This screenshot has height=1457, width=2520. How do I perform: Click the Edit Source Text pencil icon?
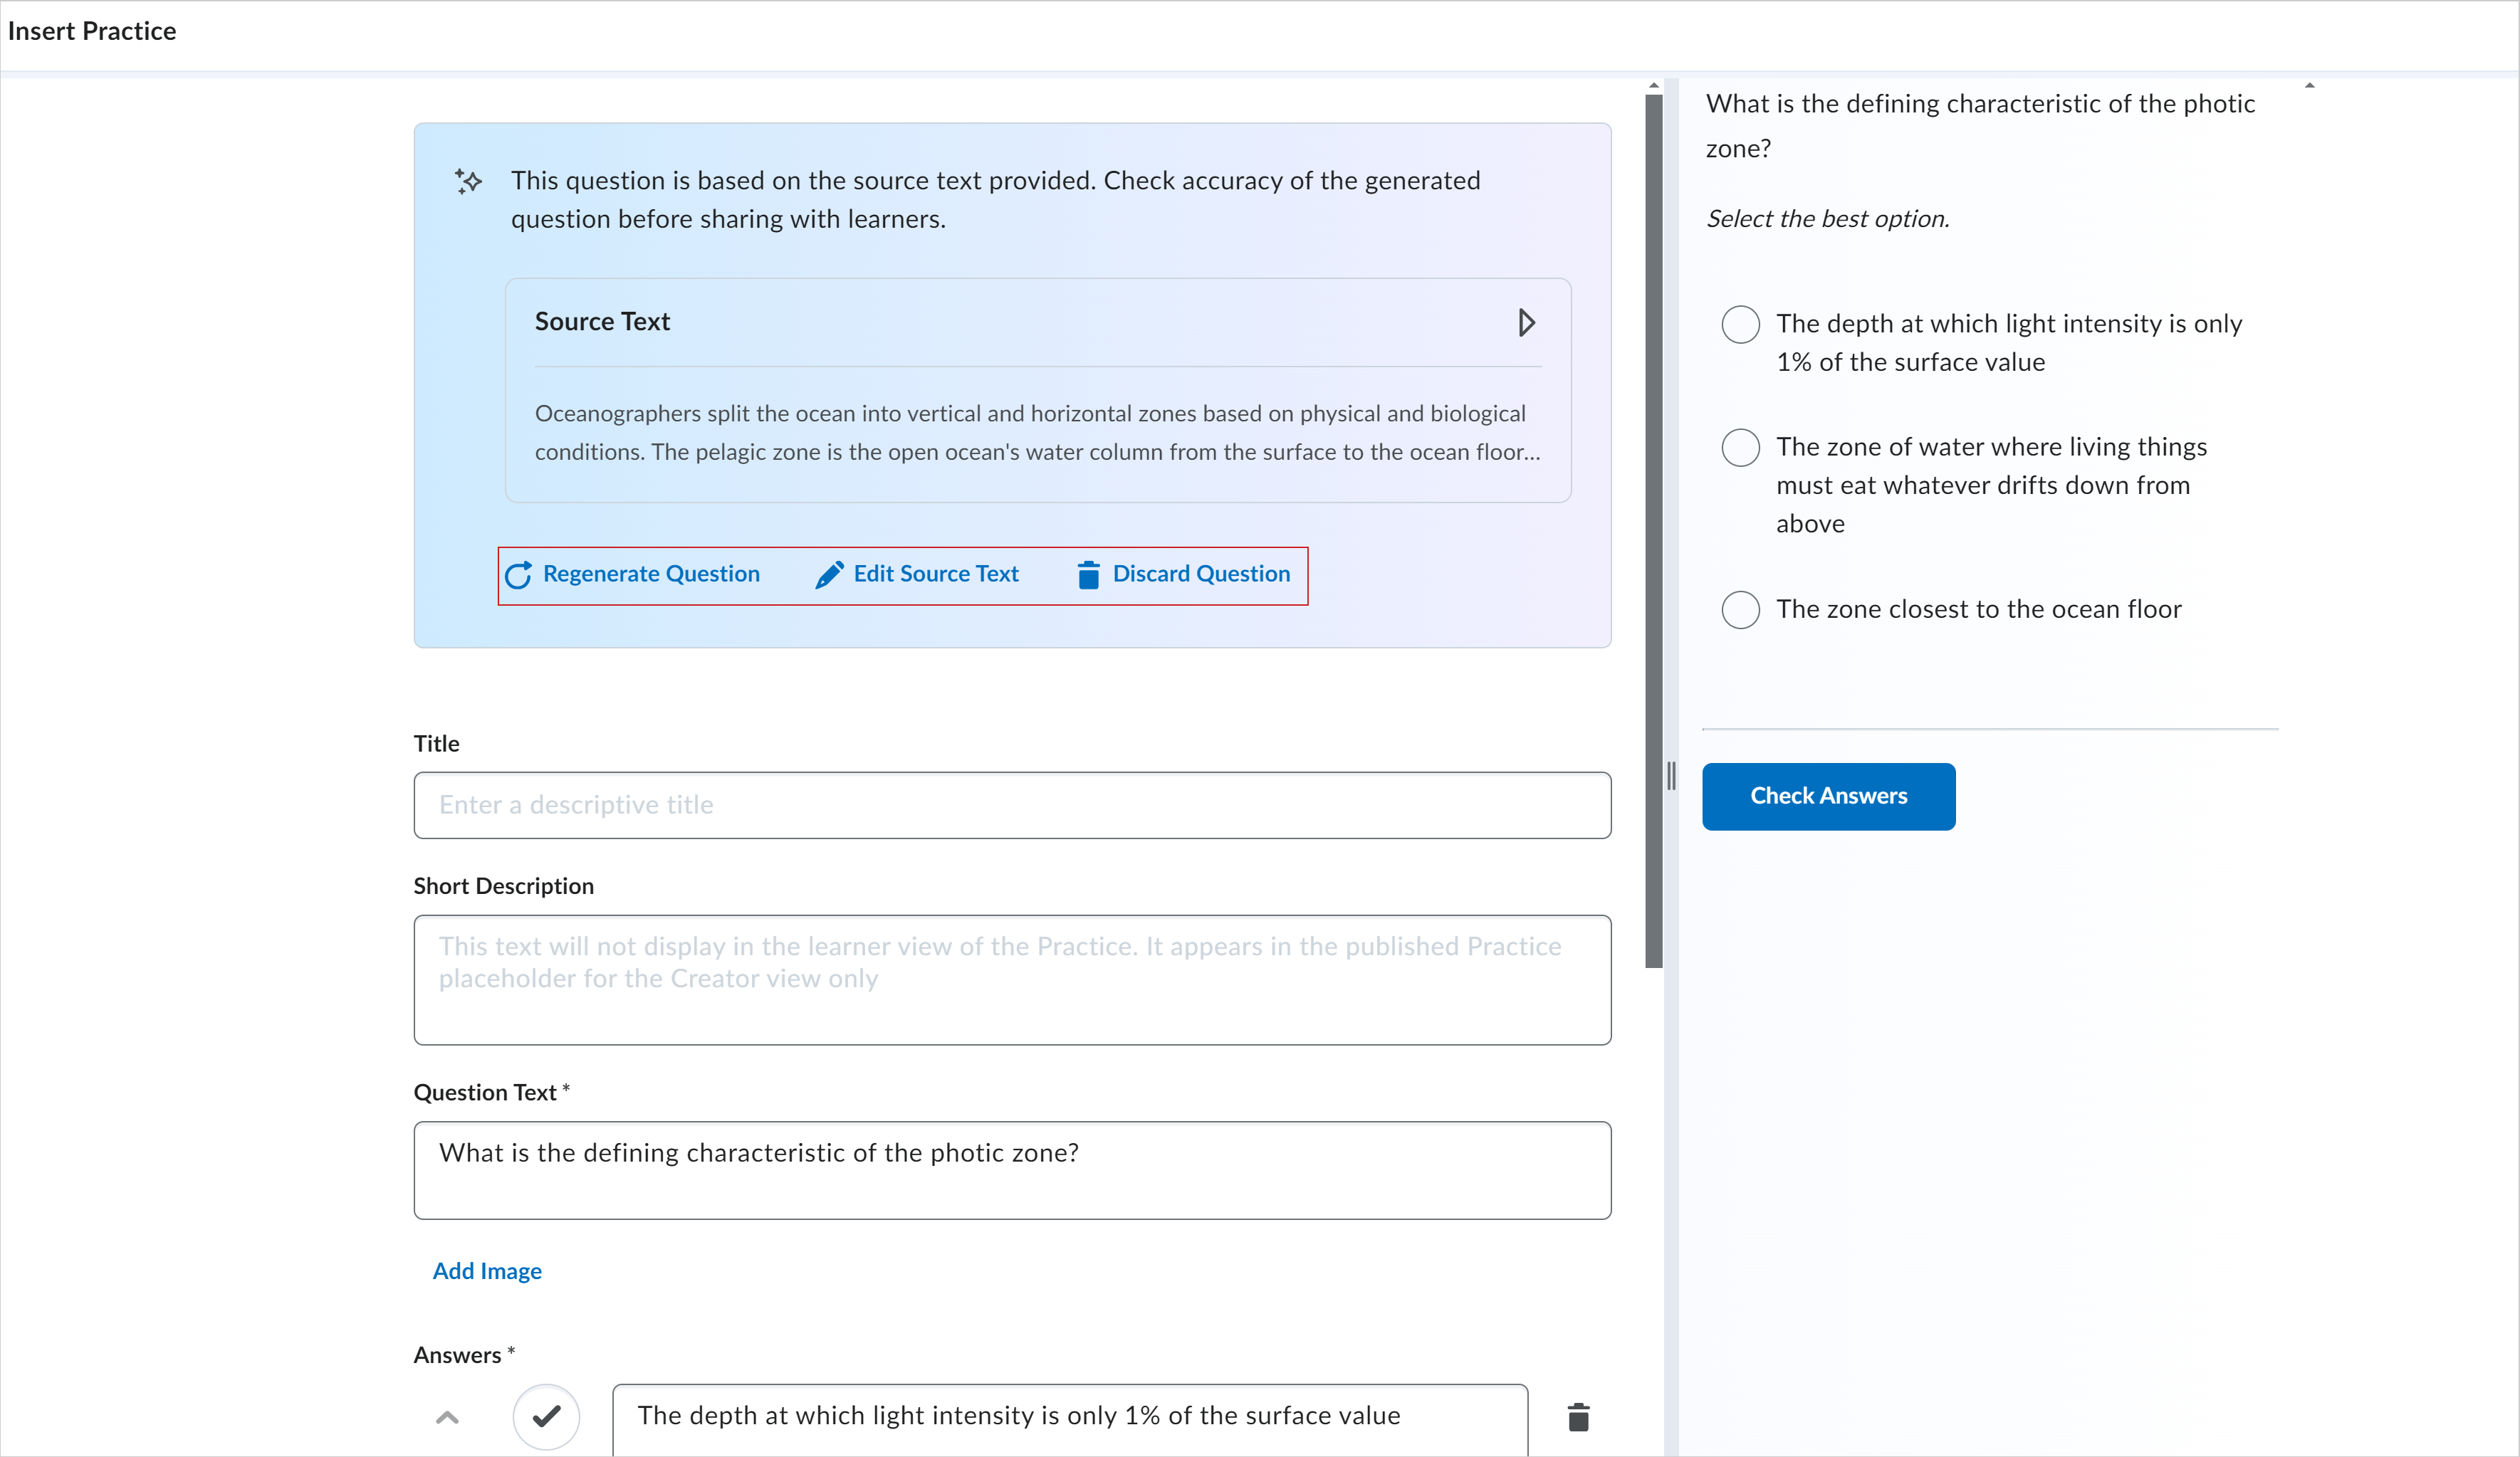click(x=829, y=574)
